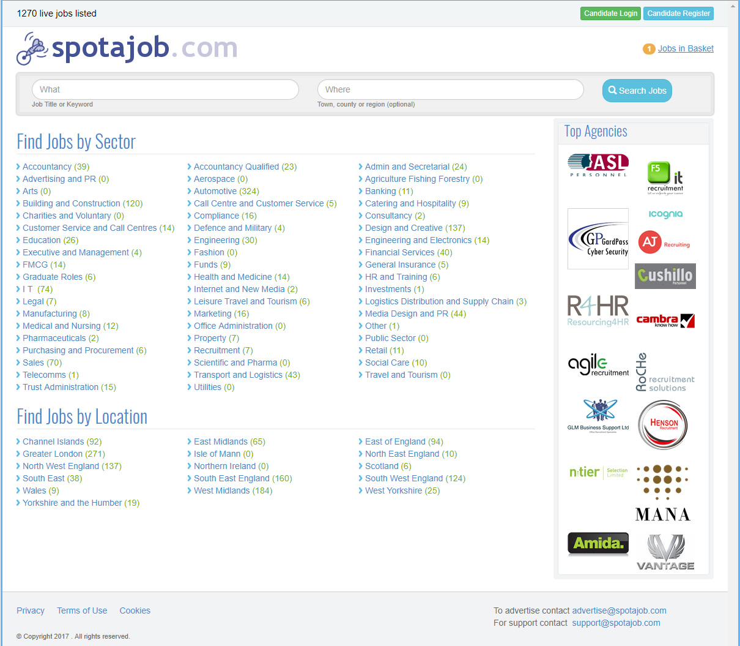
Task: Click the orange basket count badge
Action: [x=649, y=49]
